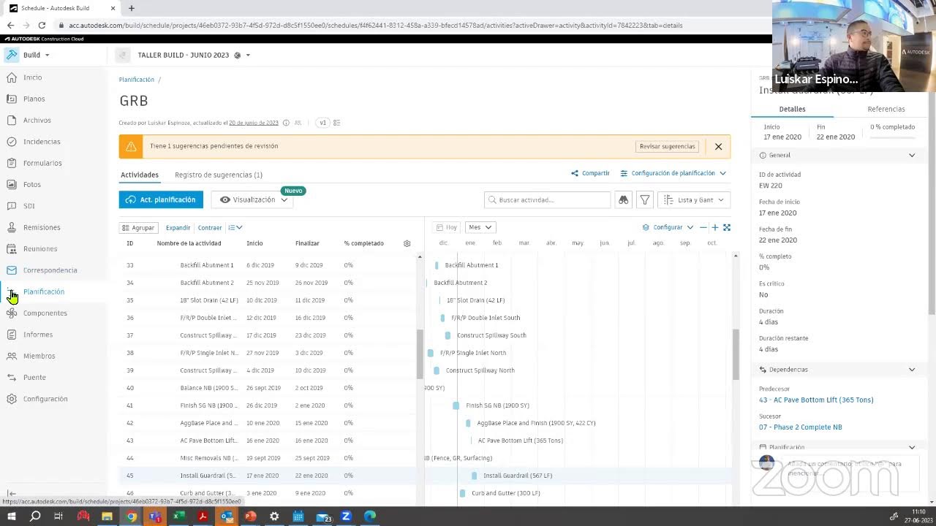
Task: Reload the page in browser
Action: point(42,25)
